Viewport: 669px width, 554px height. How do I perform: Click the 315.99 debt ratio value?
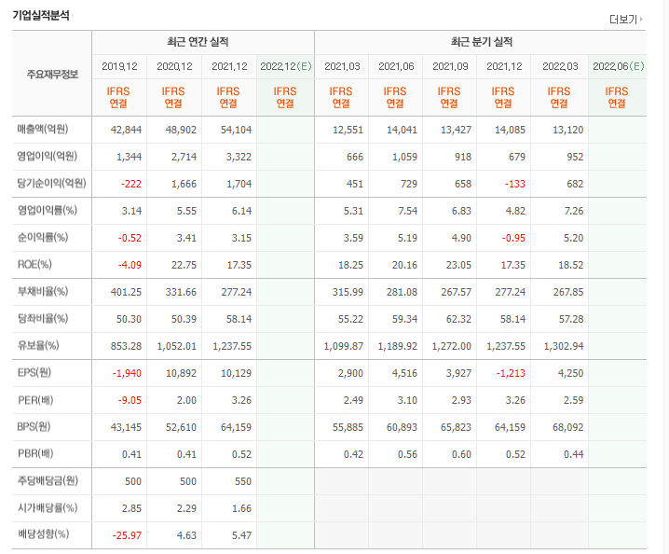click(x=348, y=292)
